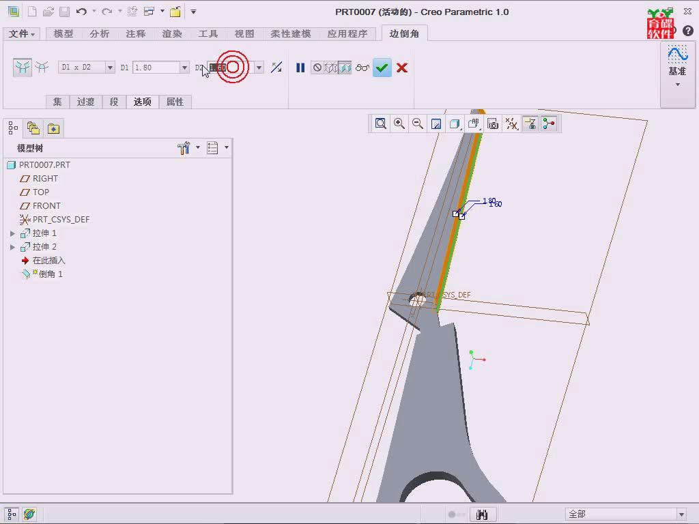Screen dimensions: 699x524
Task: Click the swap D1 D2 distances icon
Action: (x=276, y=68)
